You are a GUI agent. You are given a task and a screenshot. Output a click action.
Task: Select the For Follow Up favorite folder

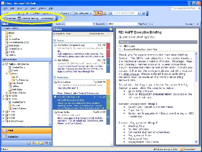[x=17, y=43]
